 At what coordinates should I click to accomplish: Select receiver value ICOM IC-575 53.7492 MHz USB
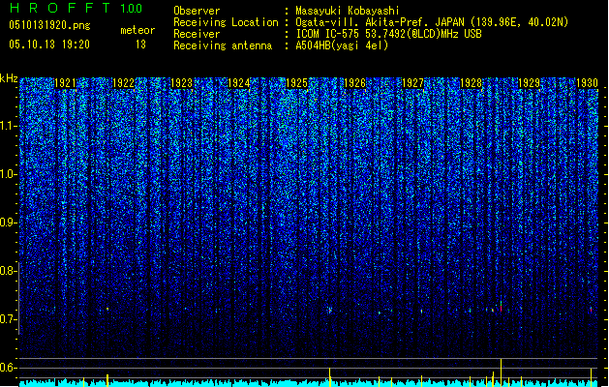click(388, 34)
